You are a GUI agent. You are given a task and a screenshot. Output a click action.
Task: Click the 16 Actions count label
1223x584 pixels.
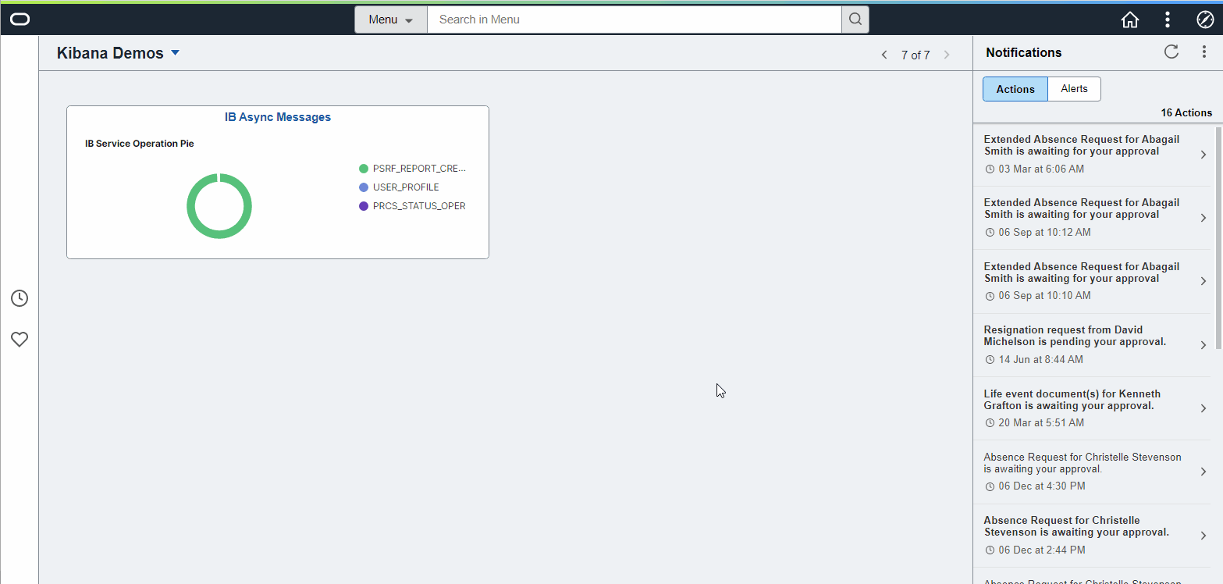pyautogui.click(x=1186, y=113)
